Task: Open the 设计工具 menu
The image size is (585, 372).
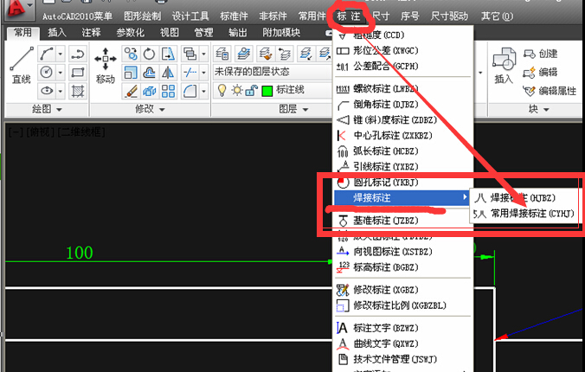Action: click(190, 16)
